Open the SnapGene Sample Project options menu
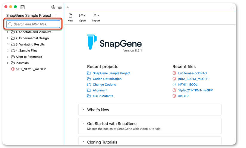 click(x=57, y=16)
